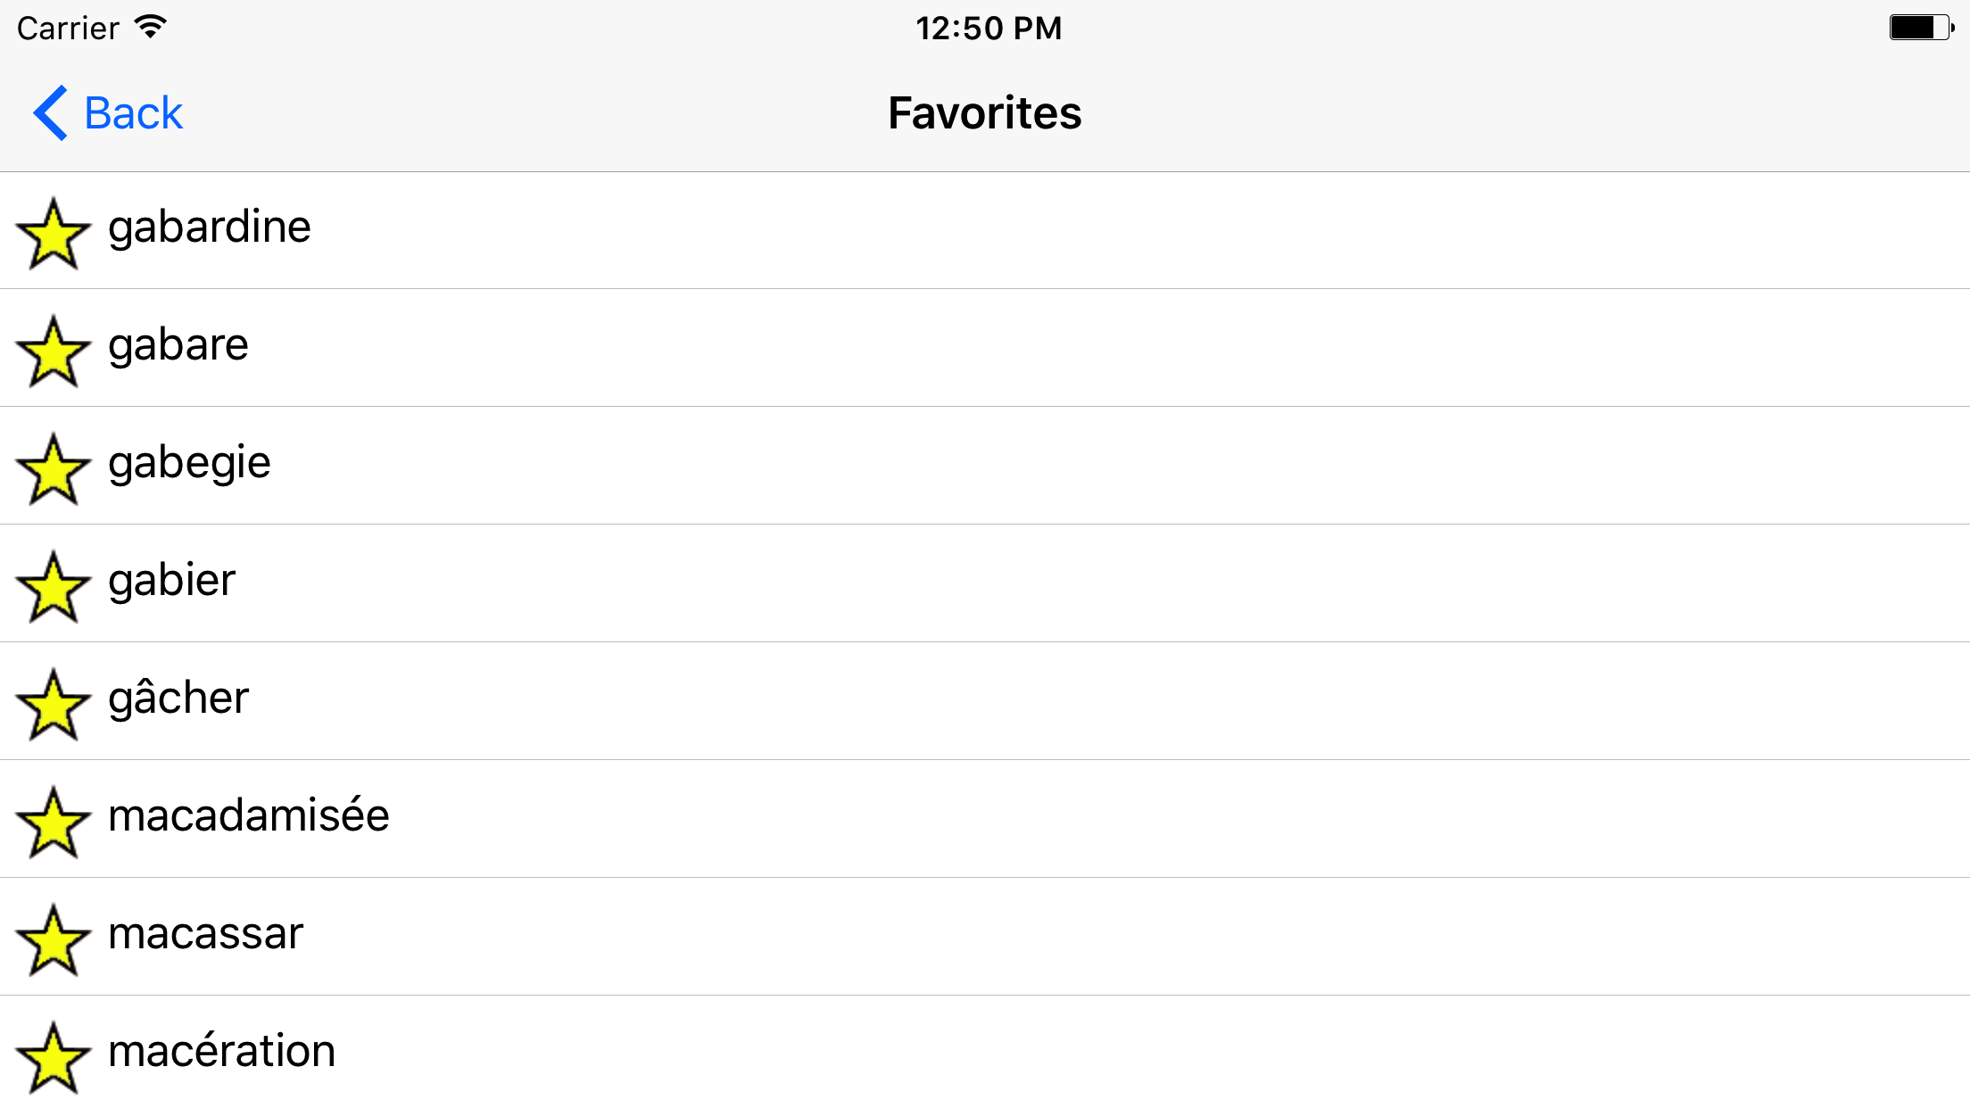Click the battery icon in status bar
Viewport: 1970px width, 1108px height.
1921,28
